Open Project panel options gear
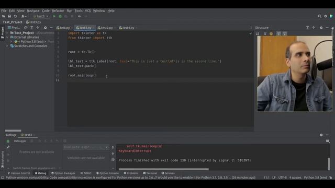Viewport: 335px width, 188px height. [x=45, y=28]
